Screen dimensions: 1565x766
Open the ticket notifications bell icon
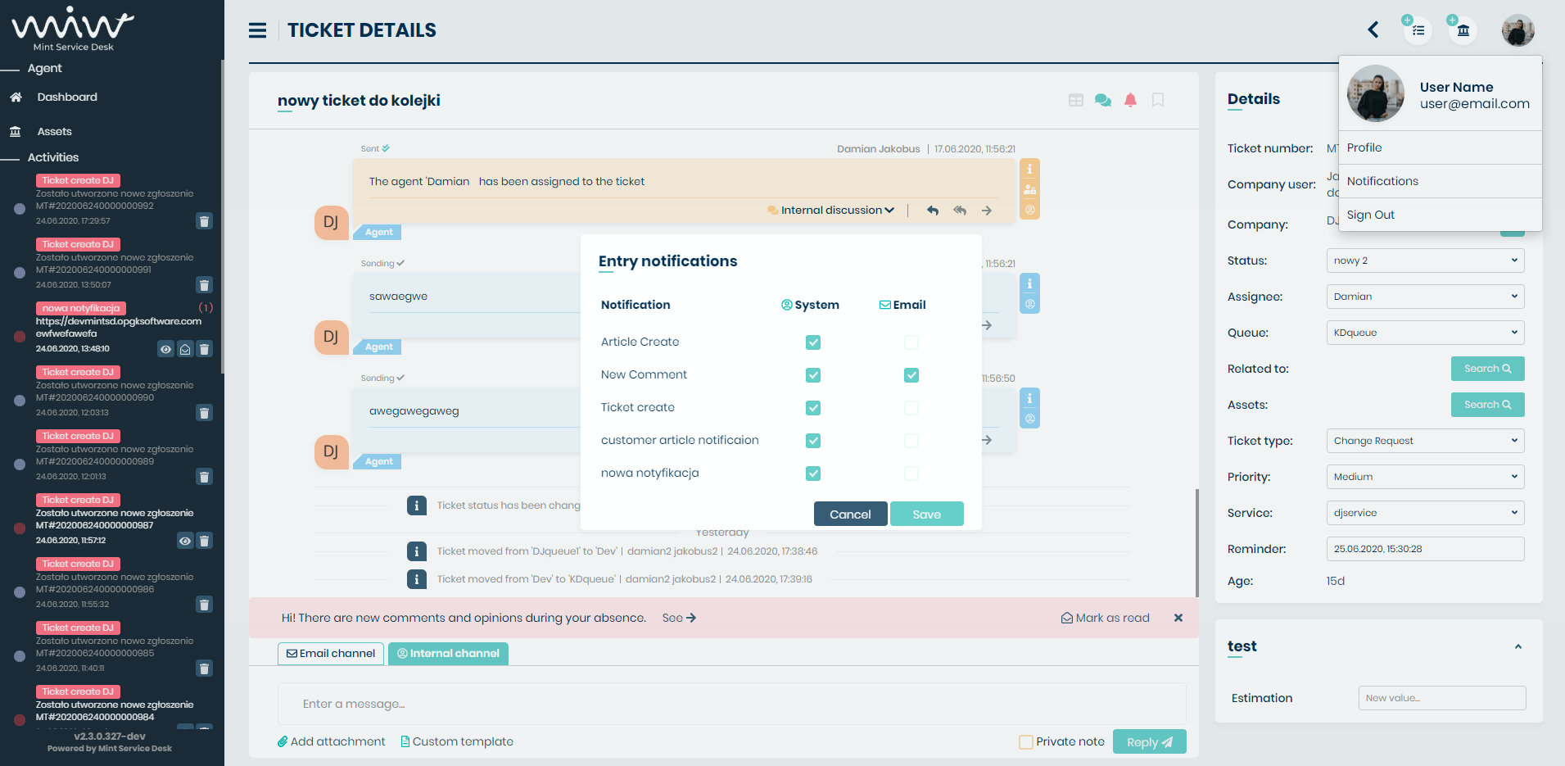(1130, 100)
